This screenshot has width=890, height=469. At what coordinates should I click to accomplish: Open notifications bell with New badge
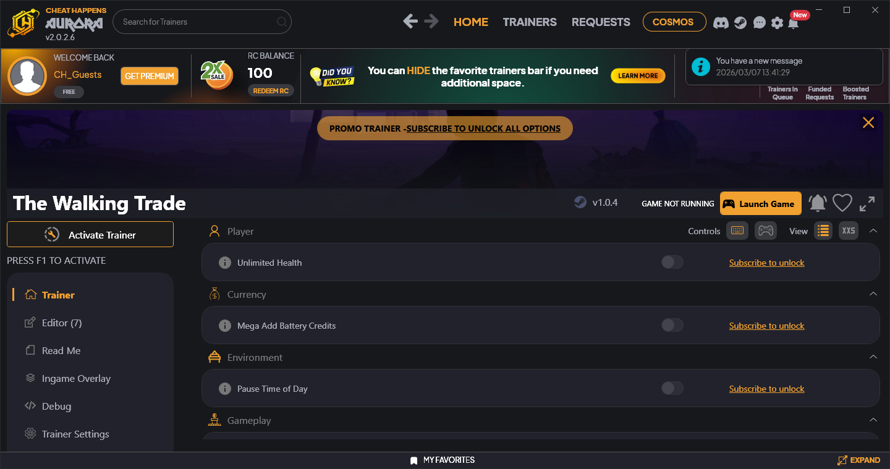(794, 22)
